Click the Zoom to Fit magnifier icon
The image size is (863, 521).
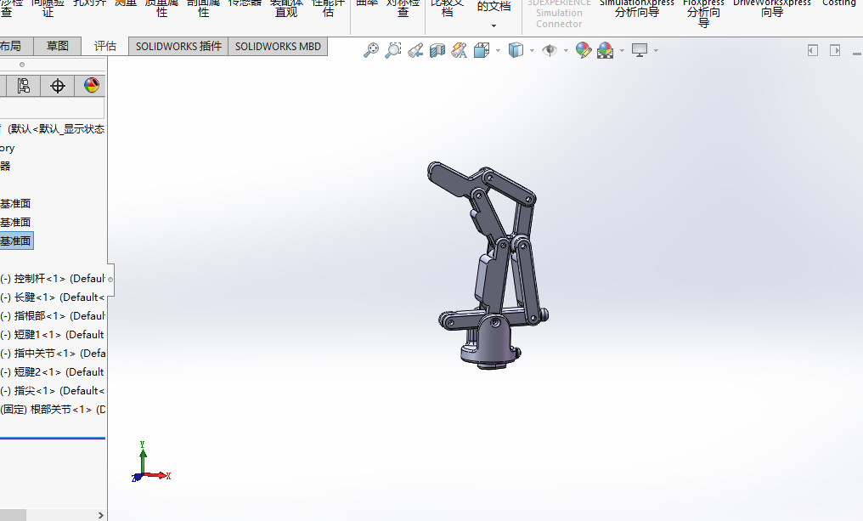point(371,50)
